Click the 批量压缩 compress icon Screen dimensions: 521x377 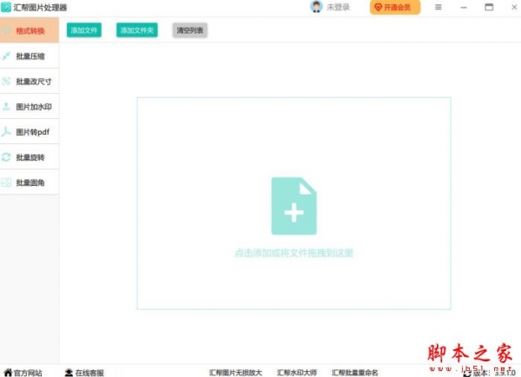tap(6, 56)
